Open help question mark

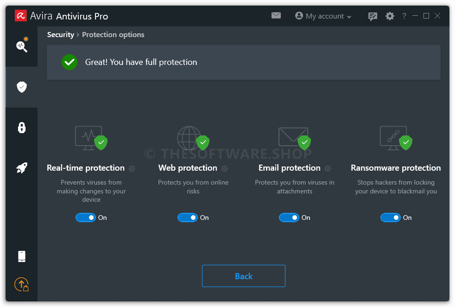tap(404, 16)
